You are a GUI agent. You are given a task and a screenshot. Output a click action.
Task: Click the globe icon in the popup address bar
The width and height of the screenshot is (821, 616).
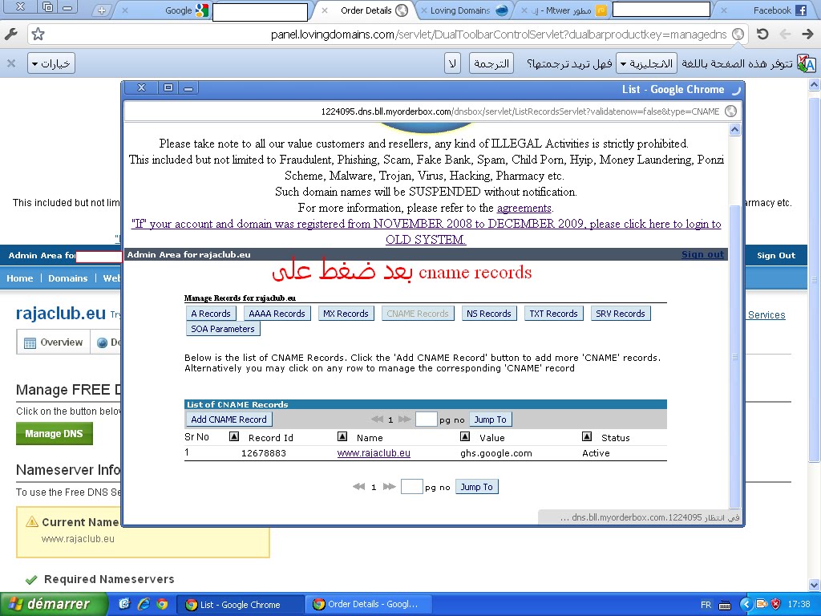coord(730,111)
